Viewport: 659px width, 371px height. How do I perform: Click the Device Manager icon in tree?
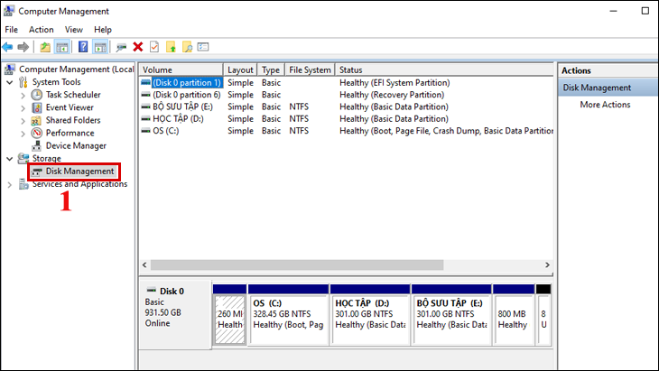point(37,146)
